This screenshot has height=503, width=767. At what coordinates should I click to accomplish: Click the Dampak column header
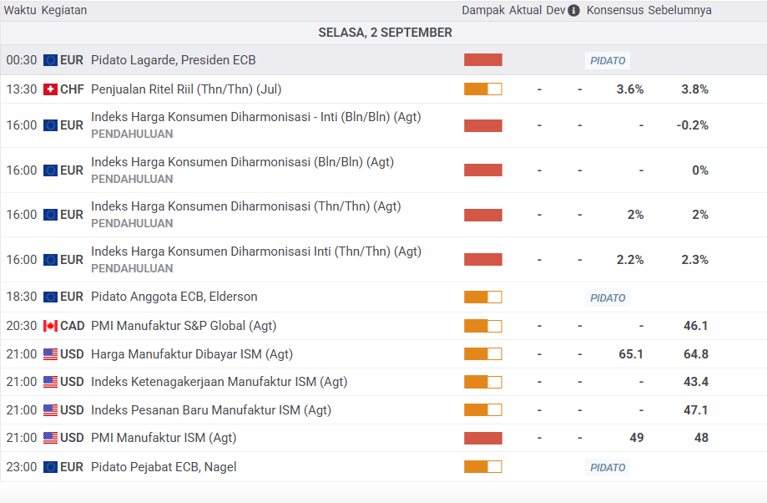tap(483, 11)
